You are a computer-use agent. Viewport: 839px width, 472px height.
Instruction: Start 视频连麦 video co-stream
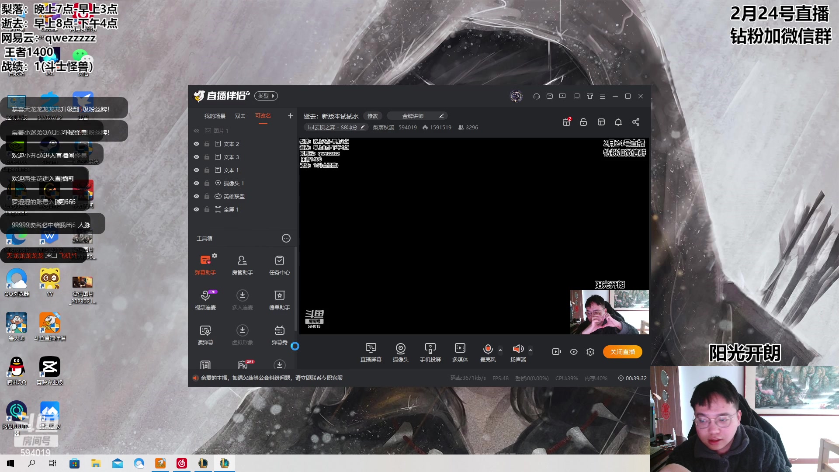pyautogui.click(x=205, y=299)
